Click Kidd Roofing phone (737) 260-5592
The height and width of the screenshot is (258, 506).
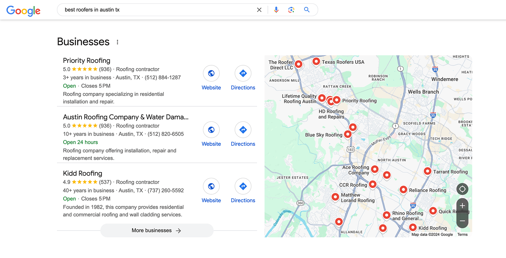tap(166, 191)
